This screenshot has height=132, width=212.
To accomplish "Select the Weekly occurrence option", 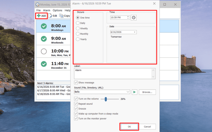I will pos(78,29).
